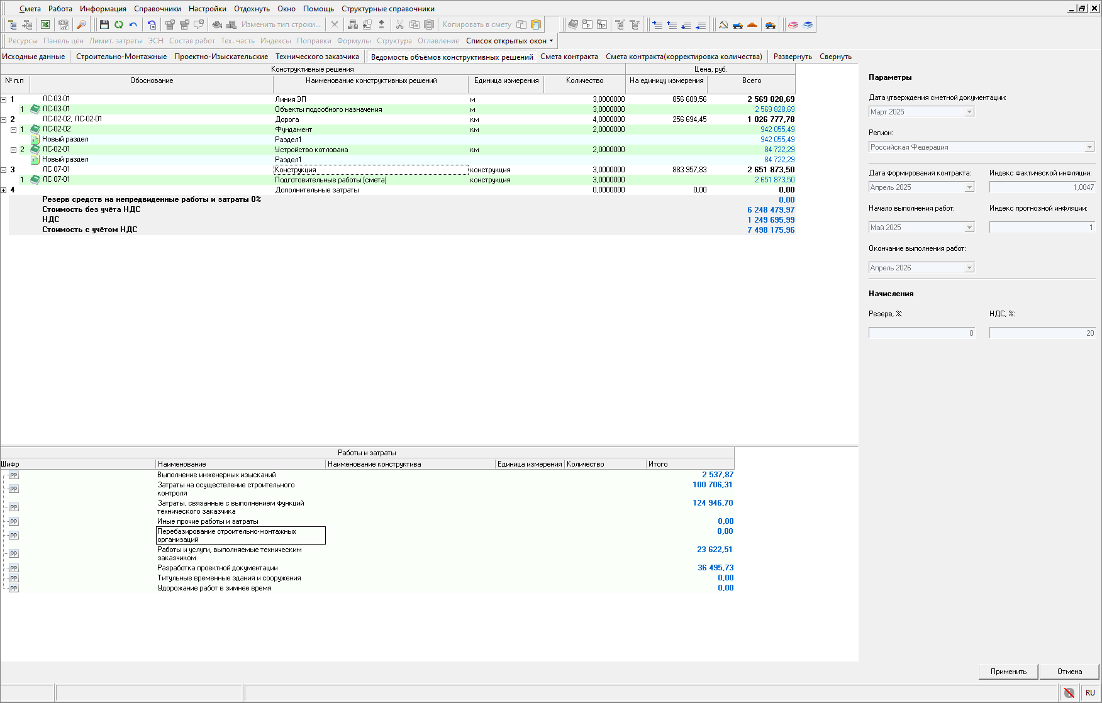Viewport: 1102px width, 703px height.
Task: Collapse row 1 Линия ЭП
Action: click(4, 99)
